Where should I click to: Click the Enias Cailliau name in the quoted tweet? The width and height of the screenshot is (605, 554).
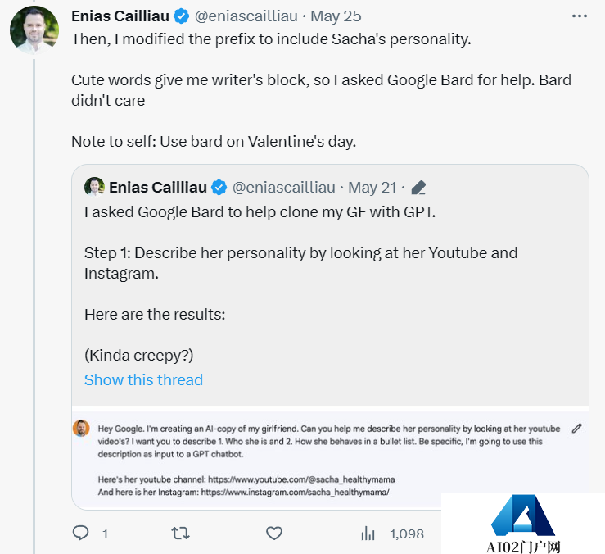coord(158,188)
